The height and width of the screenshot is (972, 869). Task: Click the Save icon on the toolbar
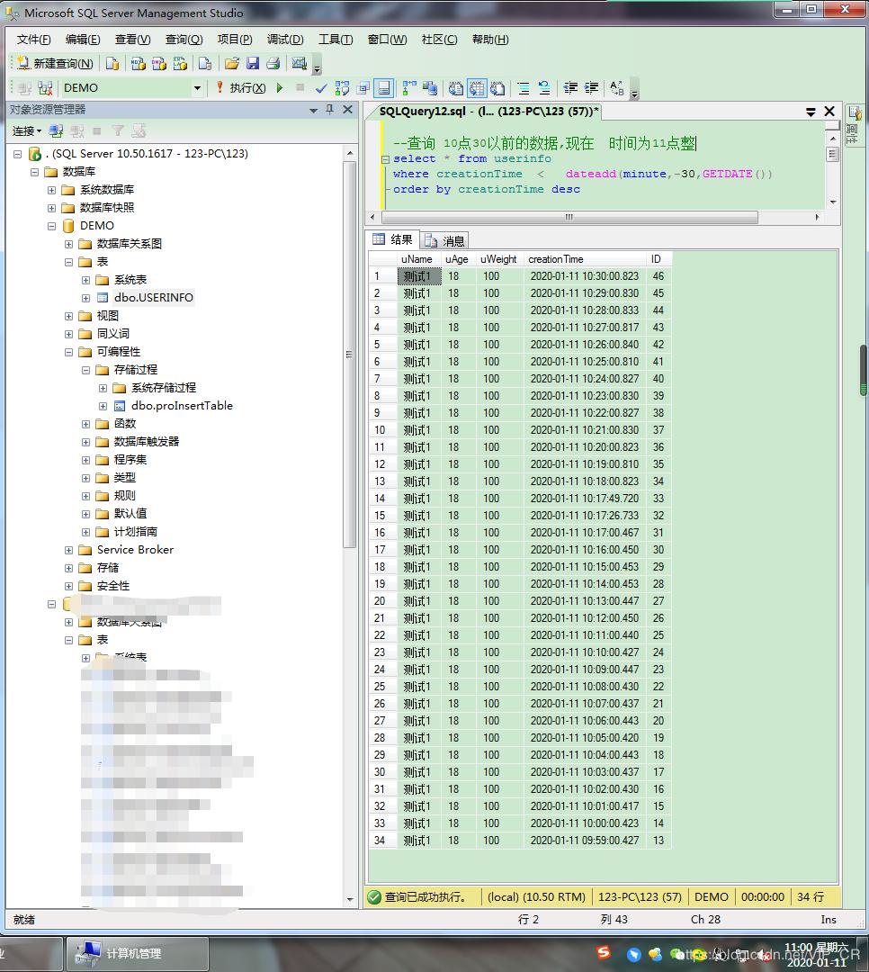tap(254, 63)
